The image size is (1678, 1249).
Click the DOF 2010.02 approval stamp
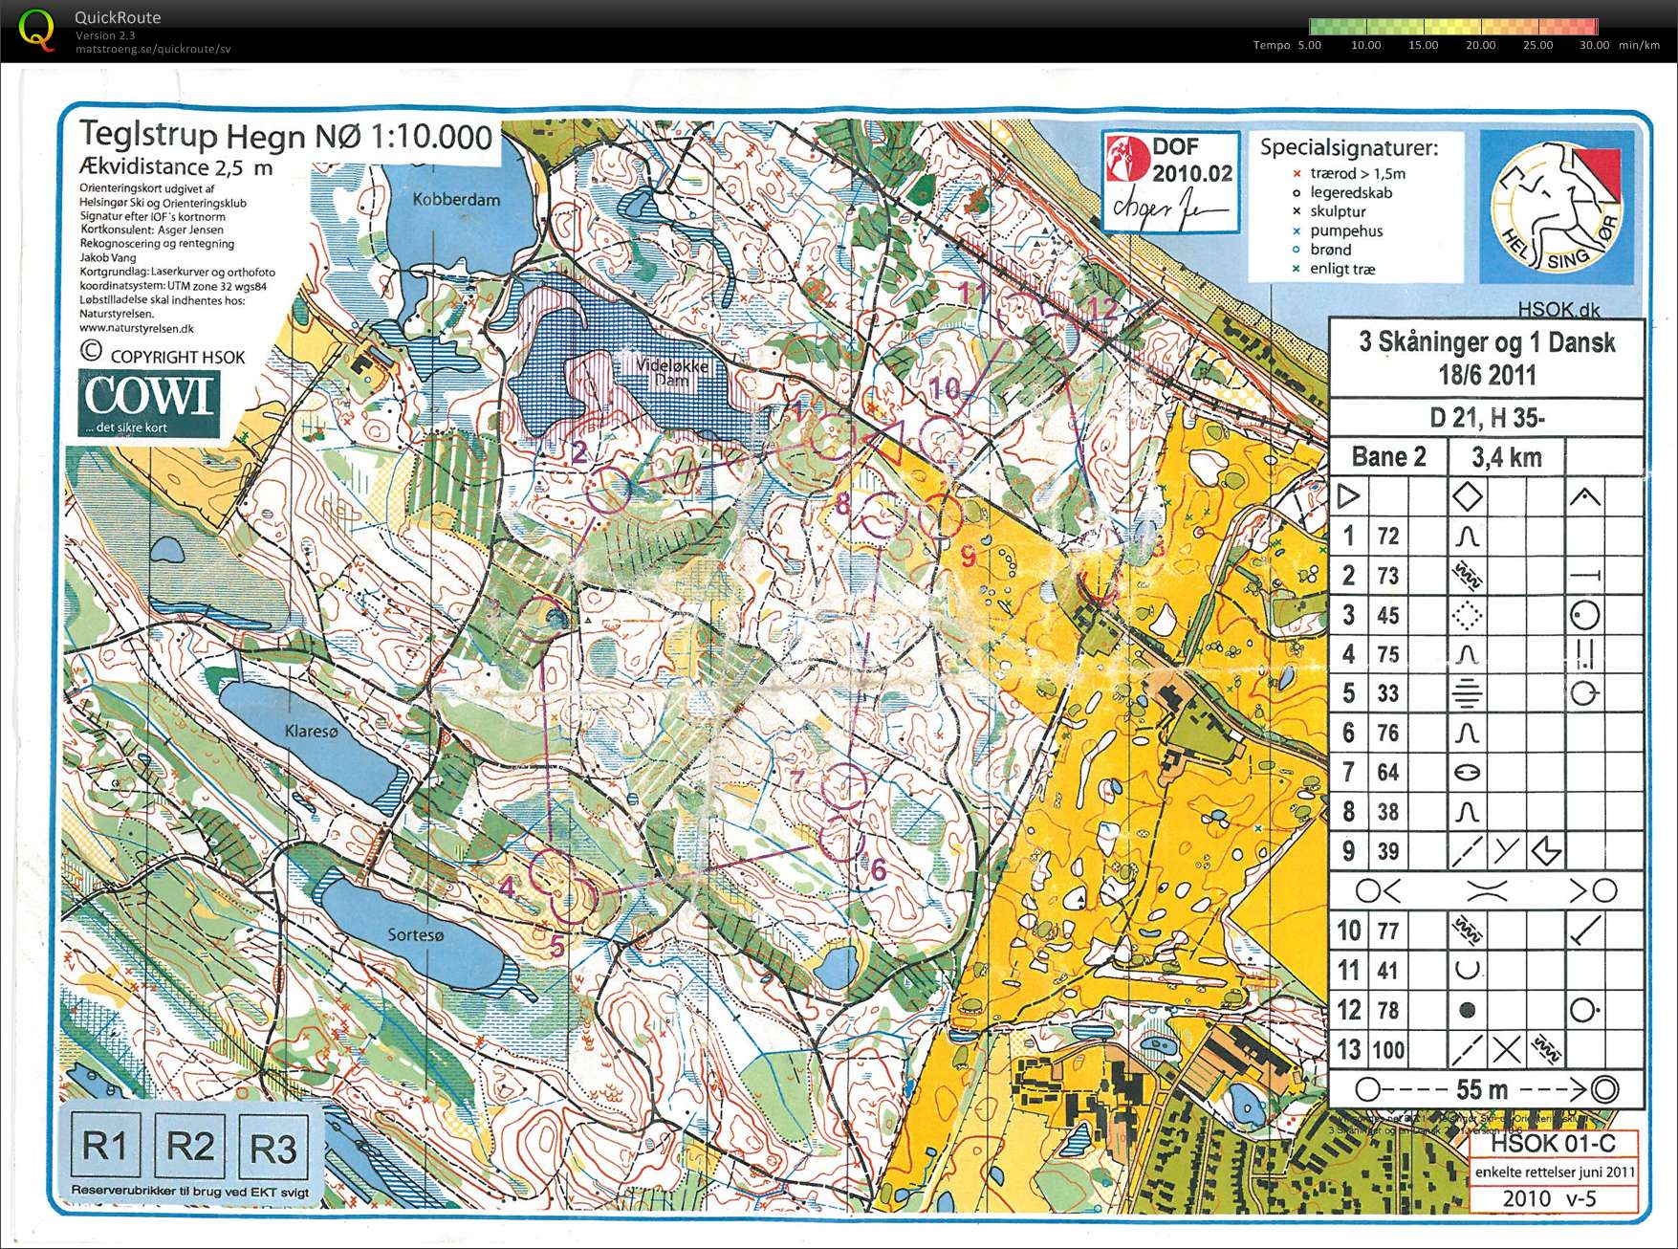pos(1170,182)
